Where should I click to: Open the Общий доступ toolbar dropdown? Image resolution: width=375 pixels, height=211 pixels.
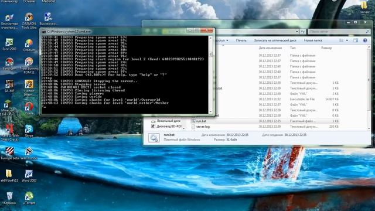click(x=221, y=40)
